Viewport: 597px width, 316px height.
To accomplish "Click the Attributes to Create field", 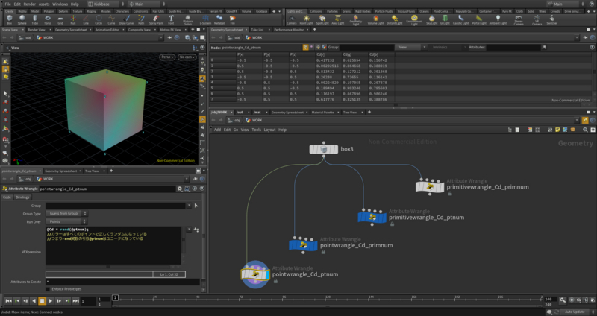I will point(122,282).
